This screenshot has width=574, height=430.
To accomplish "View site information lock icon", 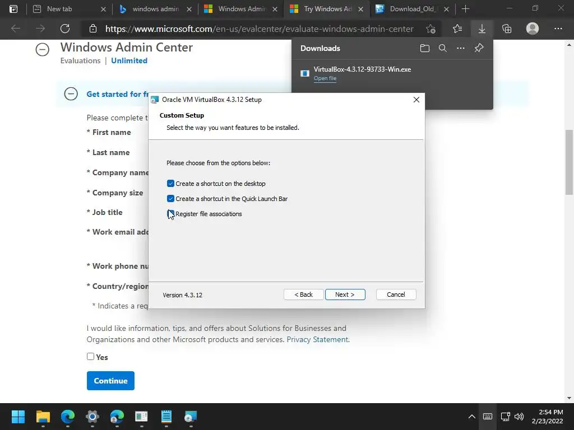I will coord(93,29).
